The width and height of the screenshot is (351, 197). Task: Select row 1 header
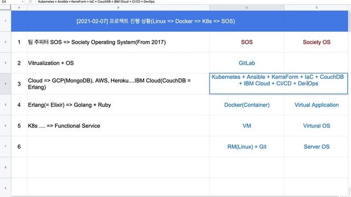tap(5, 21)
